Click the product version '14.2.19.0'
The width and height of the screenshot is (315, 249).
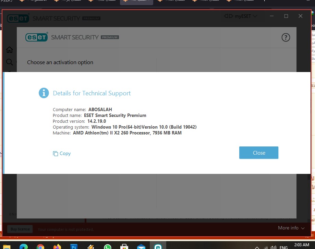click(97, 121)
